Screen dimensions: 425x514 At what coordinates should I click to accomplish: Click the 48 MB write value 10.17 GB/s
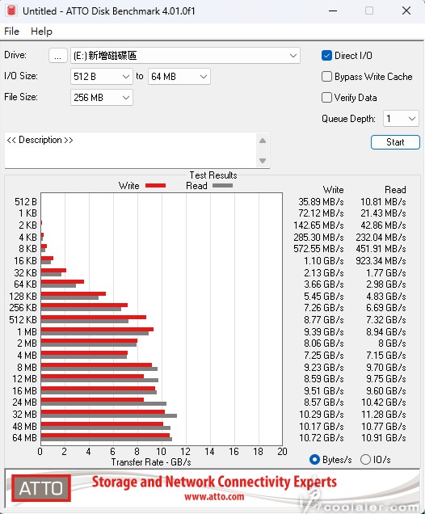point(322,426)
